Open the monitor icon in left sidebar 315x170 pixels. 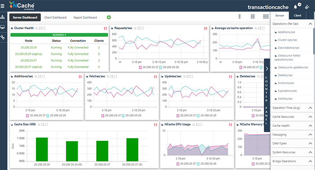(x=2, y=27)
